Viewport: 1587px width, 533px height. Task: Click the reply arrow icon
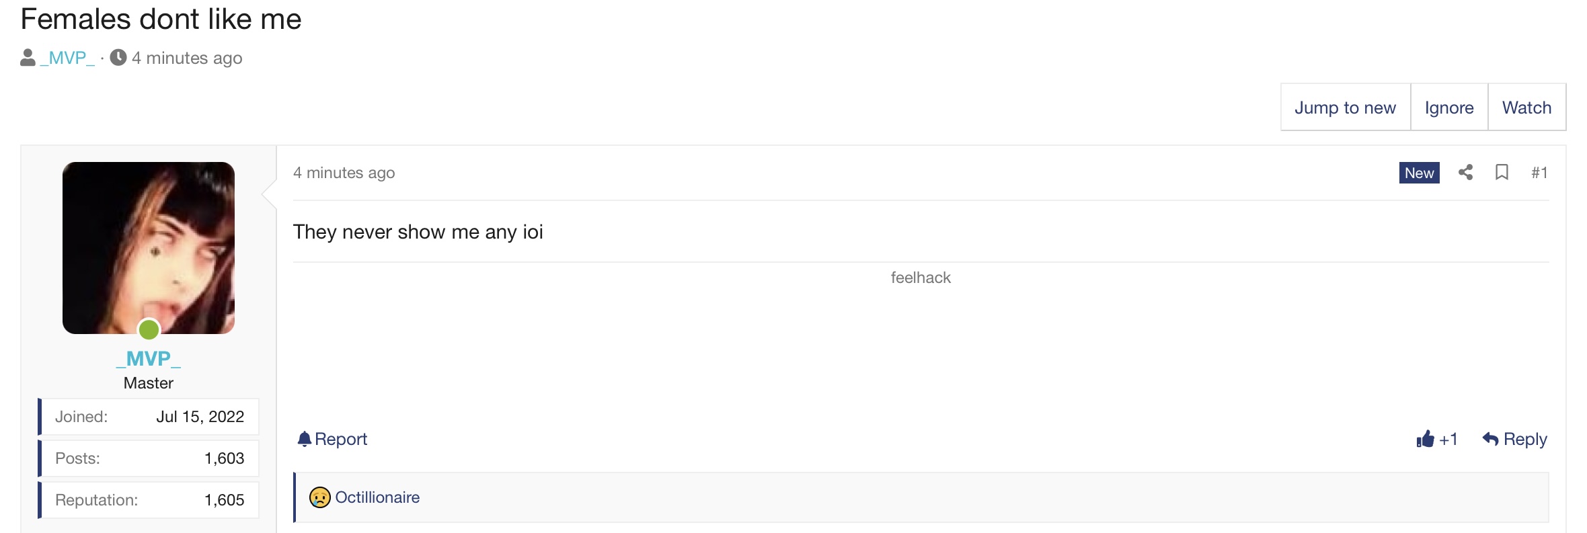1490,439
